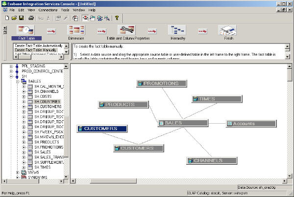Select the TIMES table node in the diagram
The image size is (294, 197).
(217, 99)
